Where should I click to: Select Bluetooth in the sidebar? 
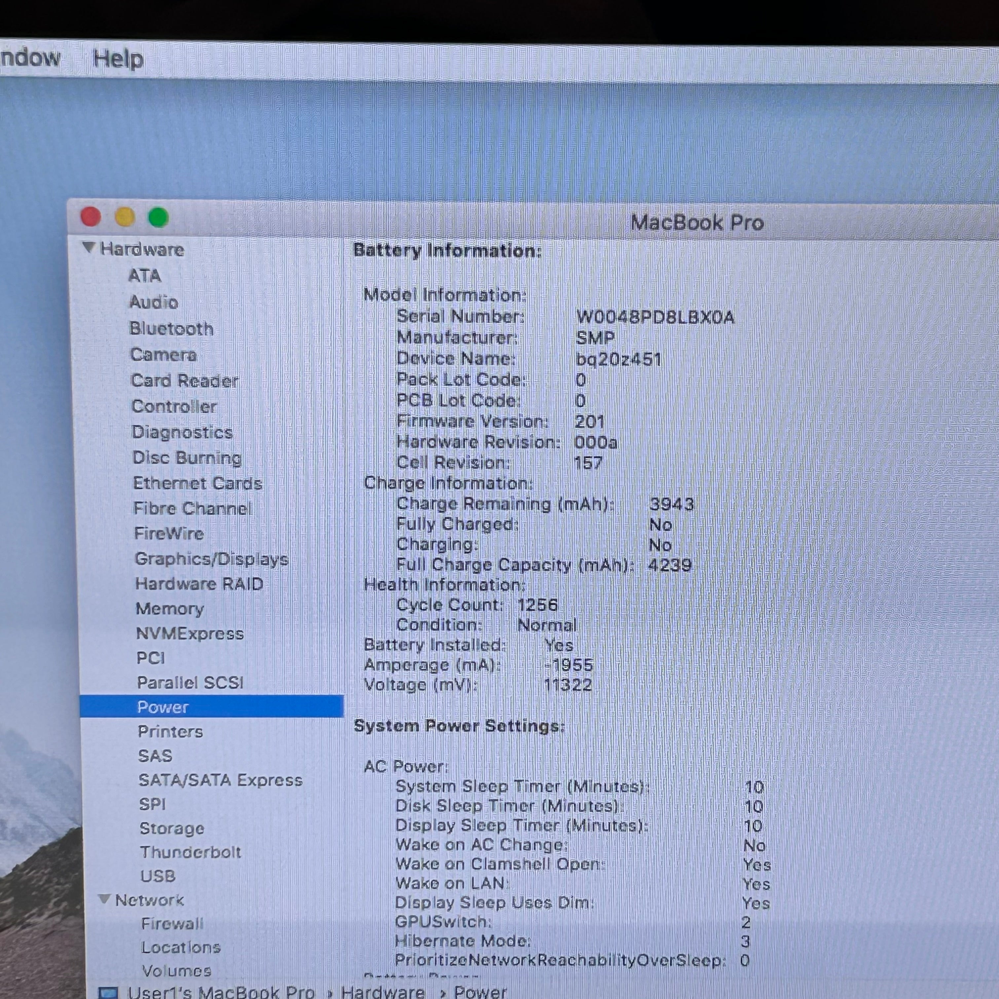pyautogui.click(x=171, y=328)
